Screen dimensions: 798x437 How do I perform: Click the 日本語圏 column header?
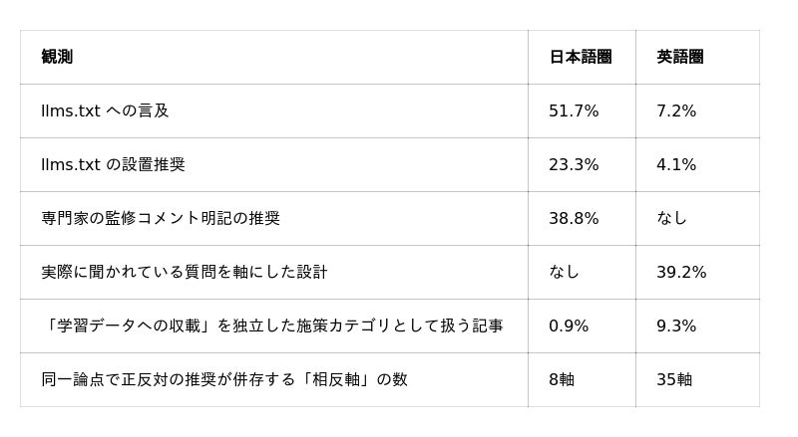click(x=581, y=57)
